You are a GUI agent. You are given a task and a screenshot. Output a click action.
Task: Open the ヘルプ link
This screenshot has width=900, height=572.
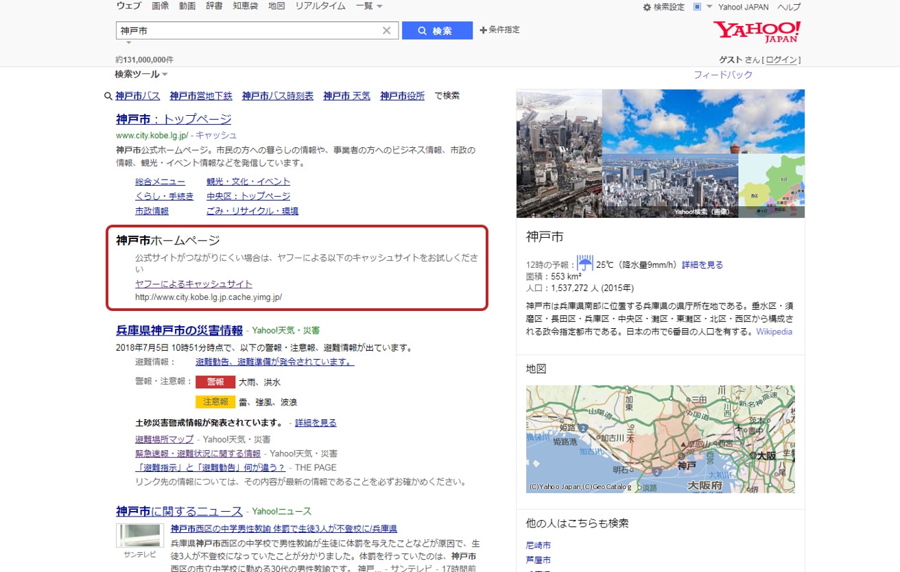[789, 7]
